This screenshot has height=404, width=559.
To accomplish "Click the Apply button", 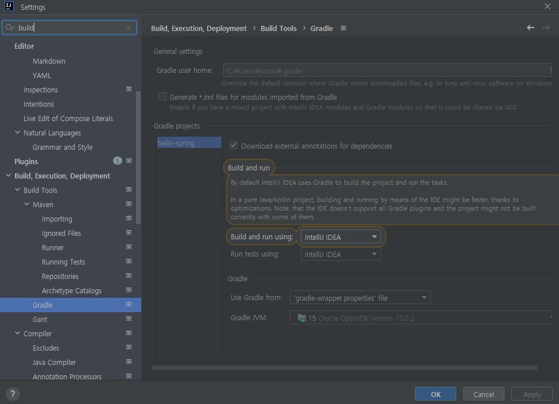I will tap(532, 394).
